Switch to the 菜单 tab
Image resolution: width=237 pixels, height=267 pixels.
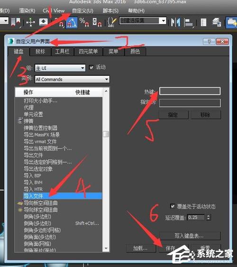[x=113, y=51]
